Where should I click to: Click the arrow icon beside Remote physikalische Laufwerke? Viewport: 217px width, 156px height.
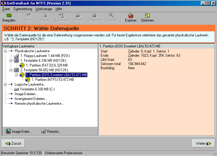click(11, 104)
